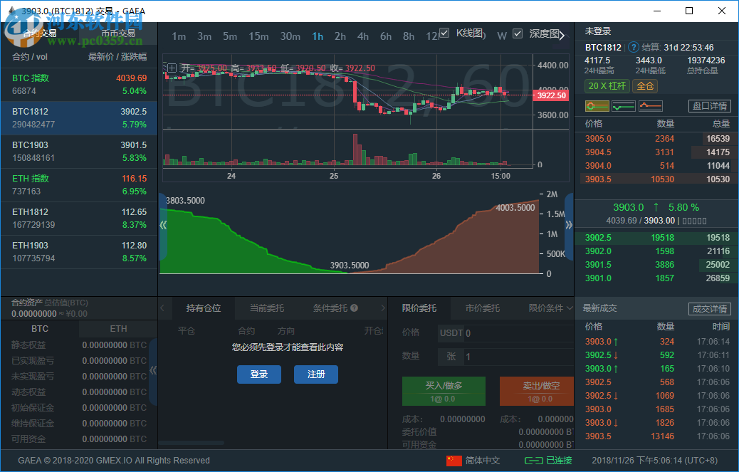Click the chart zoom plus icon
This screenshot has width=739, height=472.
click(172, 68)
